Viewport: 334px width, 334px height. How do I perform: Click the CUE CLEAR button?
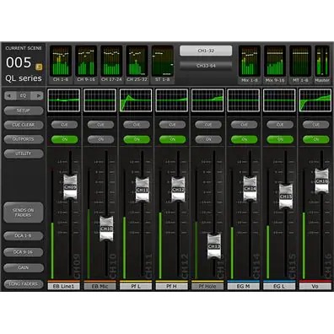pos(24,125)
